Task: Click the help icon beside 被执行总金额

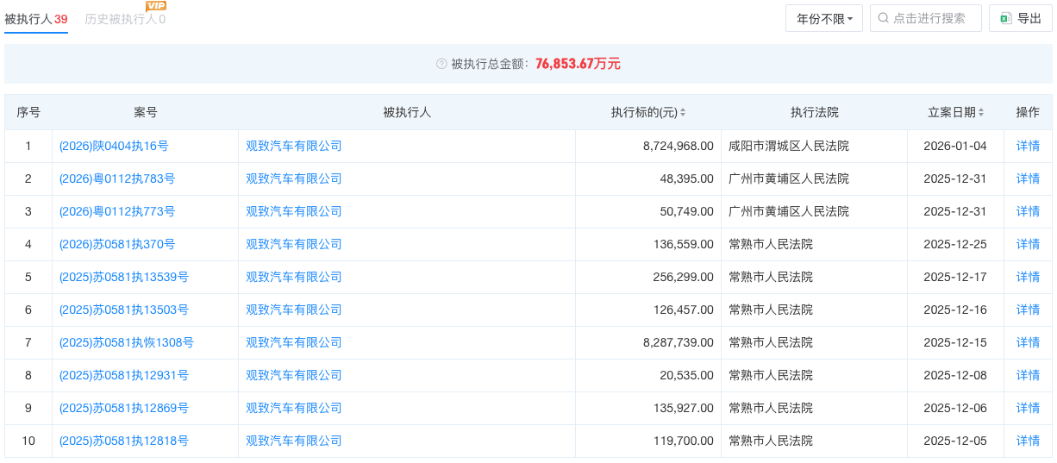Action: coord(441,64)
